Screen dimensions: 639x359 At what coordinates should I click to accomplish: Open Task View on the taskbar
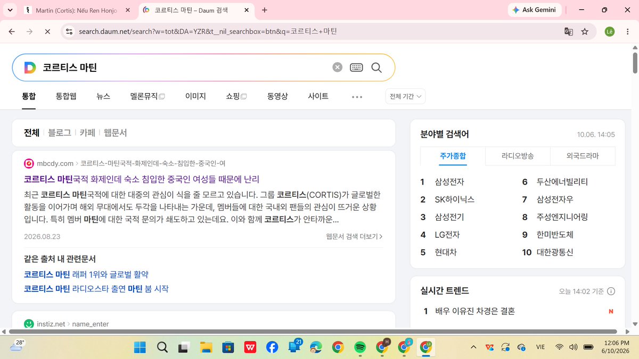tap(184, 347)
